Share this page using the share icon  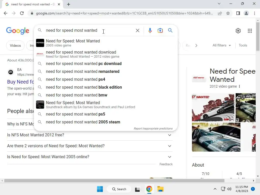[x=220, y=13]
